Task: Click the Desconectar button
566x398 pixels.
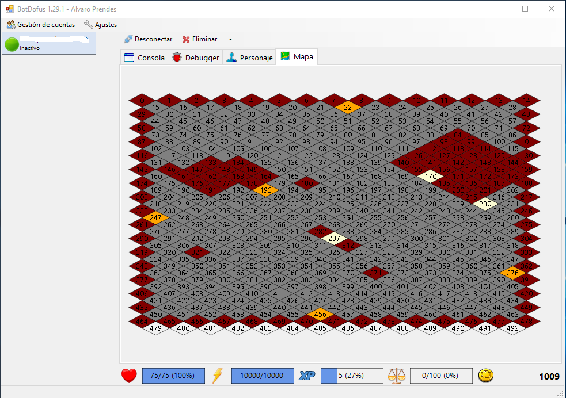Action: click(149, 39)
